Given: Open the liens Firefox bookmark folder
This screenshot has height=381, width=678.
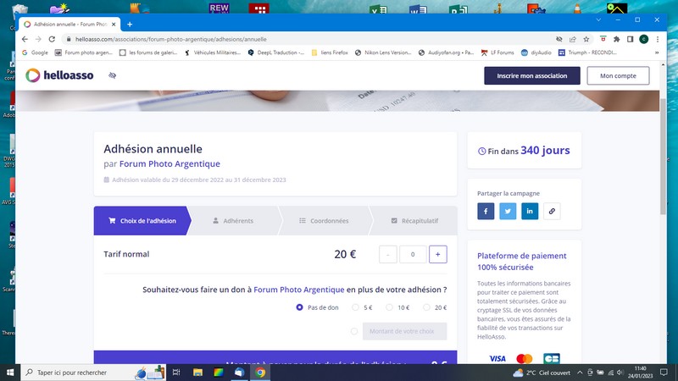Looking at the screenshot, I should [x=330, y=52].
